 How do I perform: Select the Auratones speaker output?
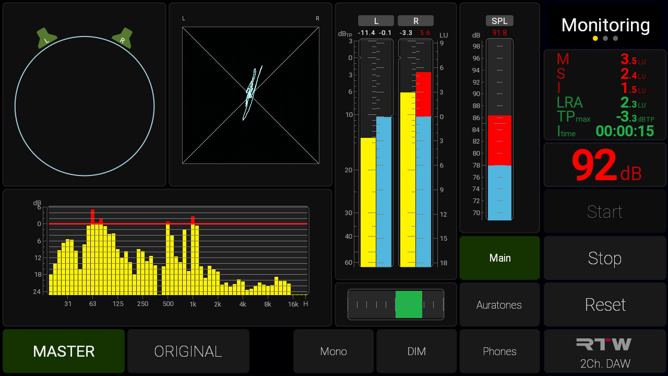coord(499,305)
